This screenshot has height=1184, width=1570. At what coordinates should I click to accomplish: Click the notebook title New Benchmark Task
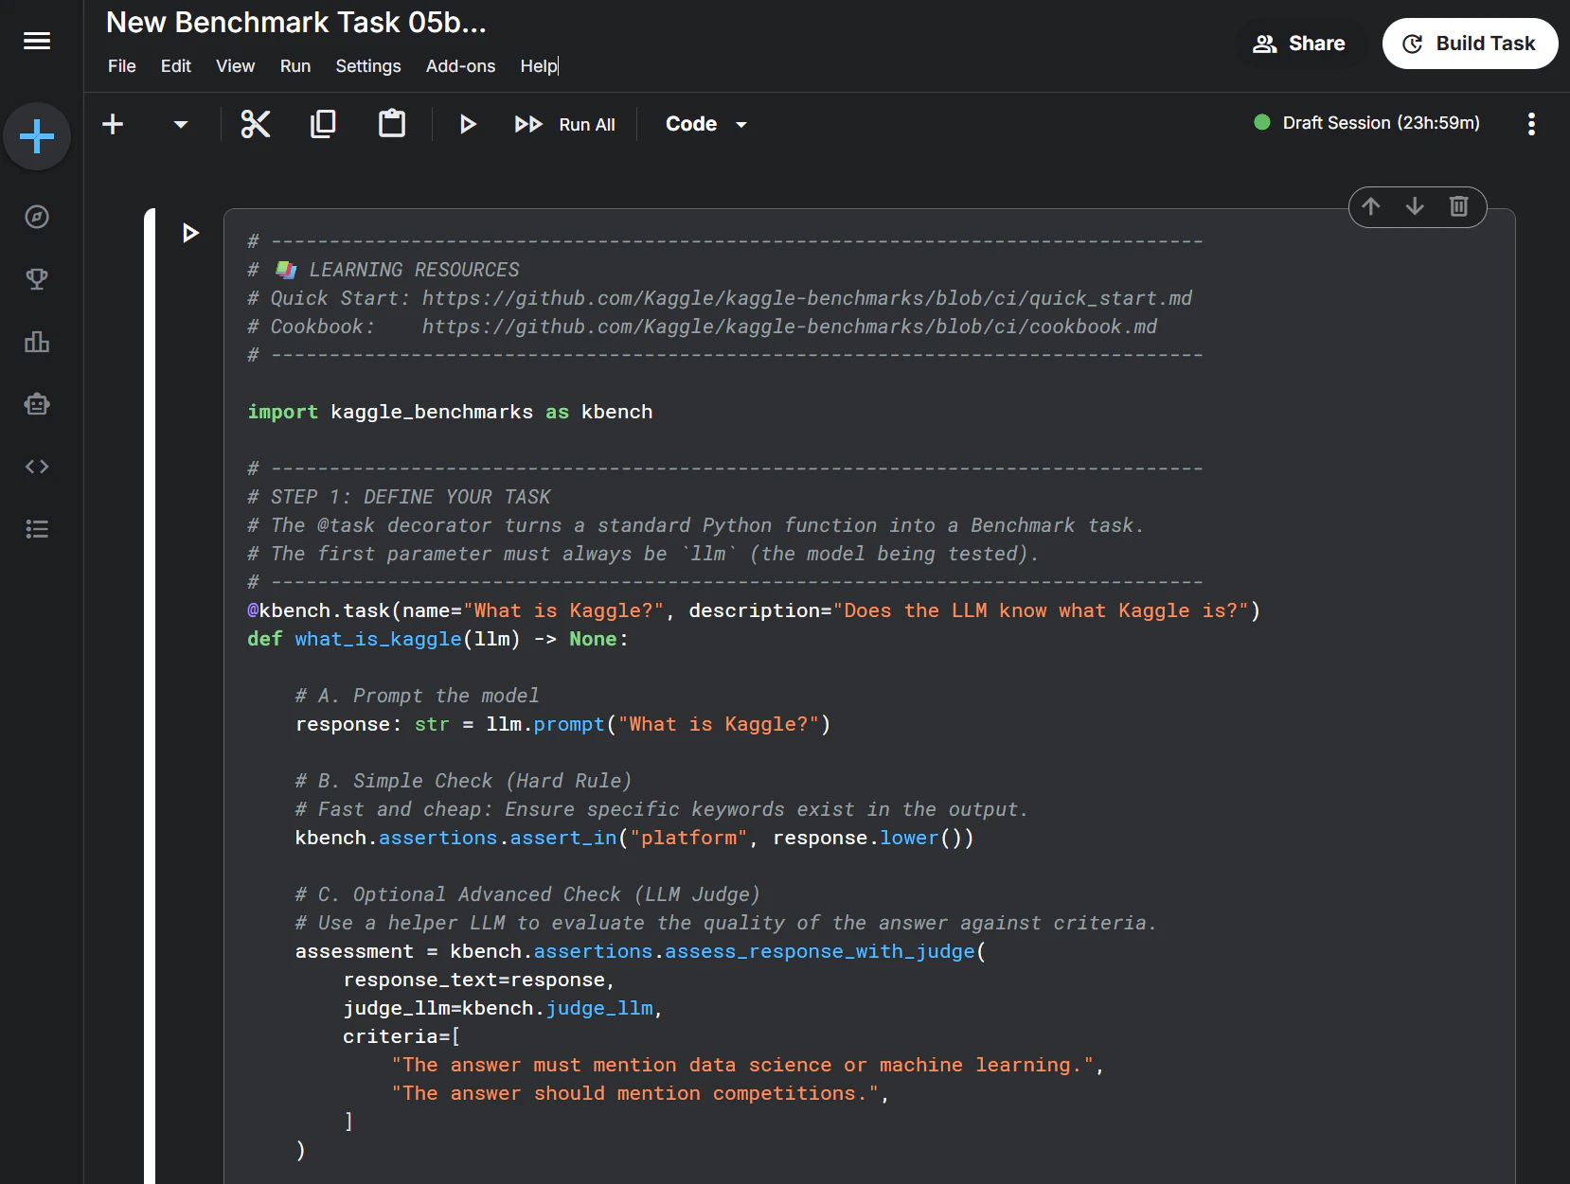tap(296, 23)
